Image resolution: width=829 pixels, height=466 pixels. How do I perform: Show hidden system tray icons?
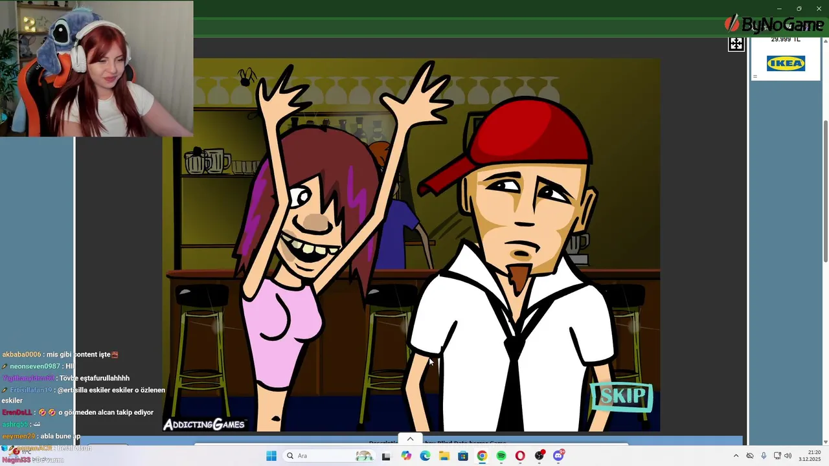point(736,456)
